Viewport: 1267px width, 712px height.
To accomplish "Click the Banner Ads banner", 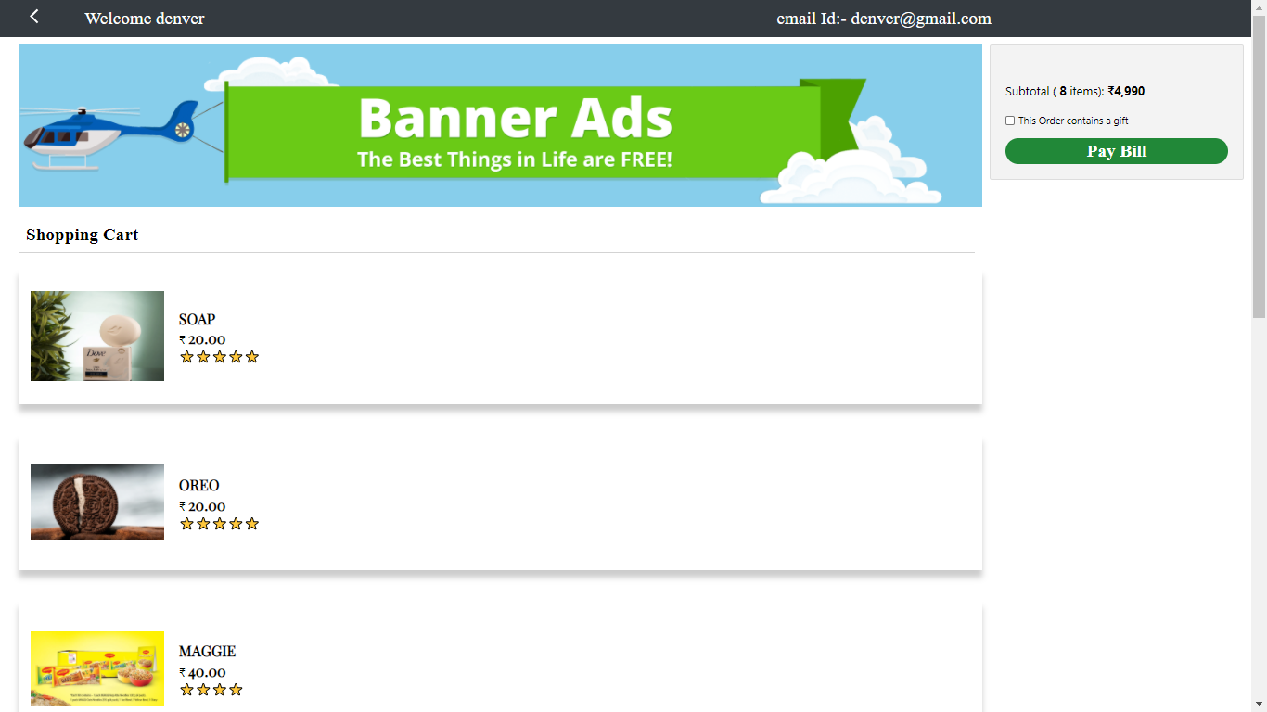I will [500, 125].
